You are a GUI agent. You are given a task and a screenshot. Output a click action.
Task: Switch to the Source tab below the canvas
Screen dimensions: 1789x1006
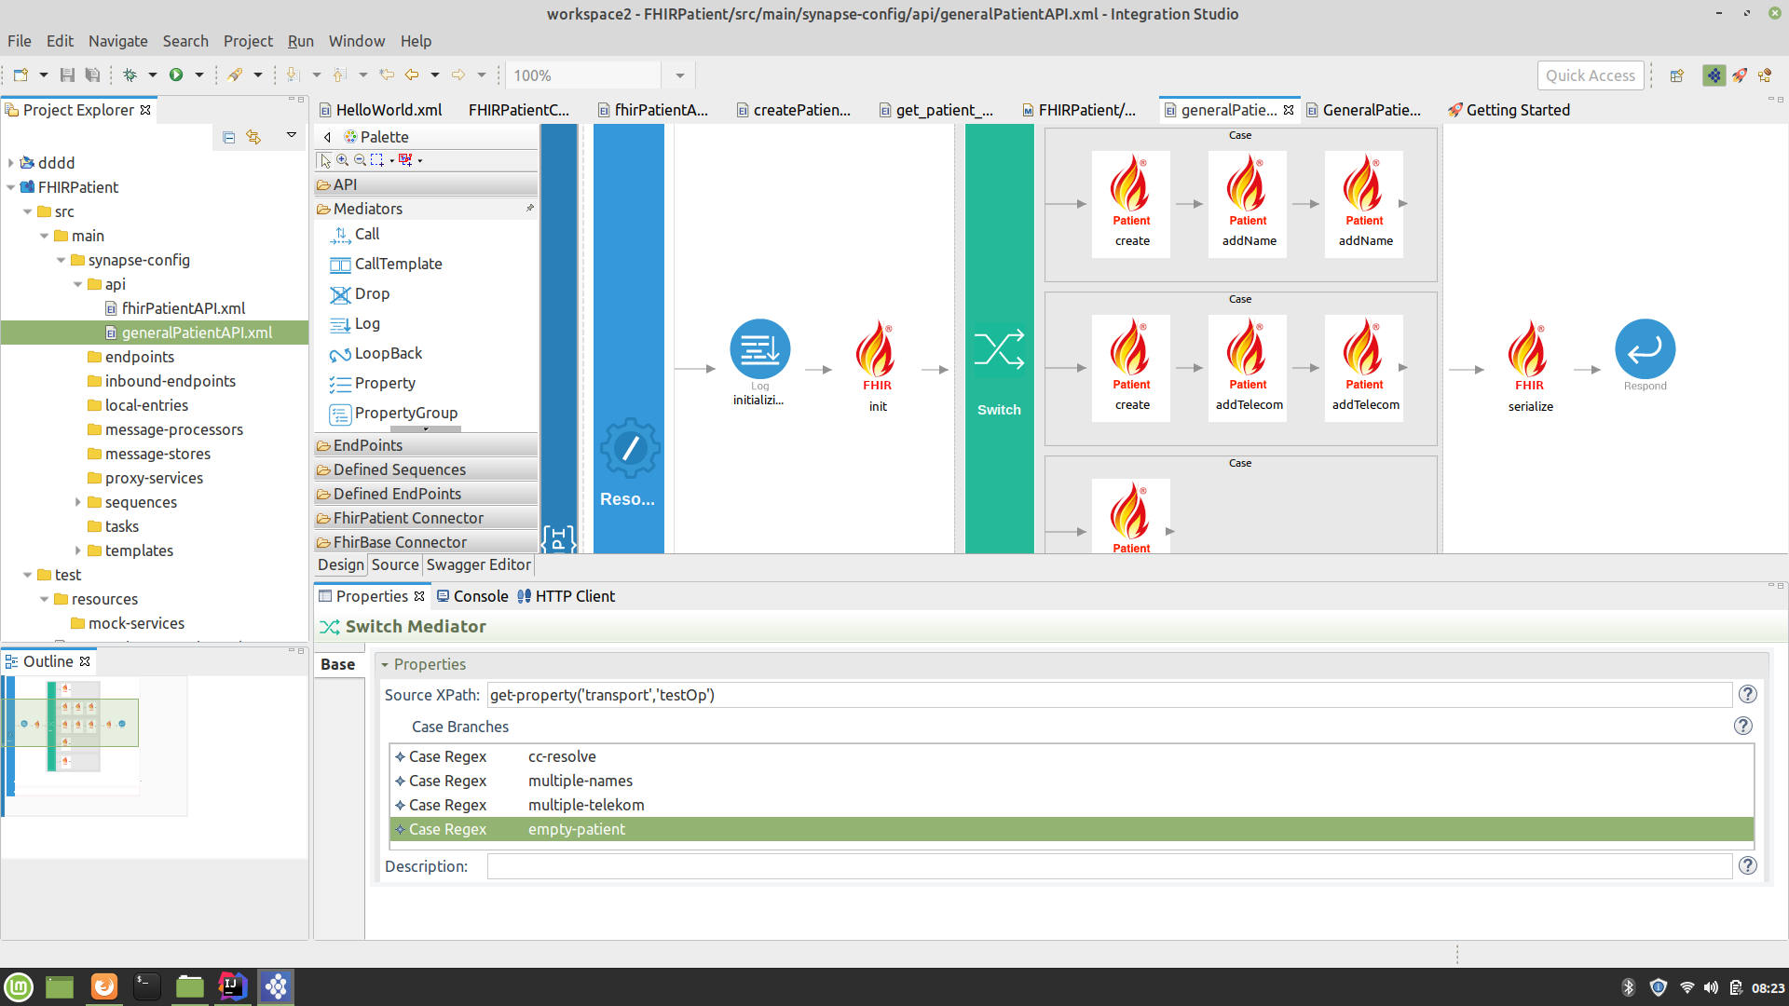pyautogui.click(x=395, y=564)
